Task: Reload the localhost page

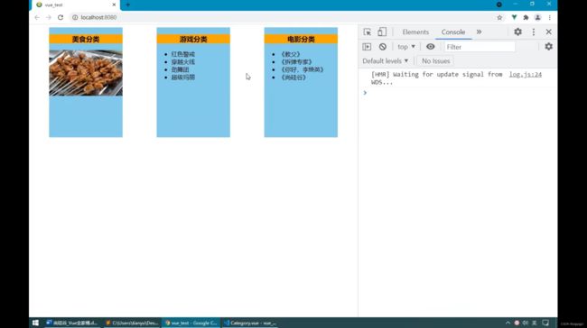Action: 61,17
